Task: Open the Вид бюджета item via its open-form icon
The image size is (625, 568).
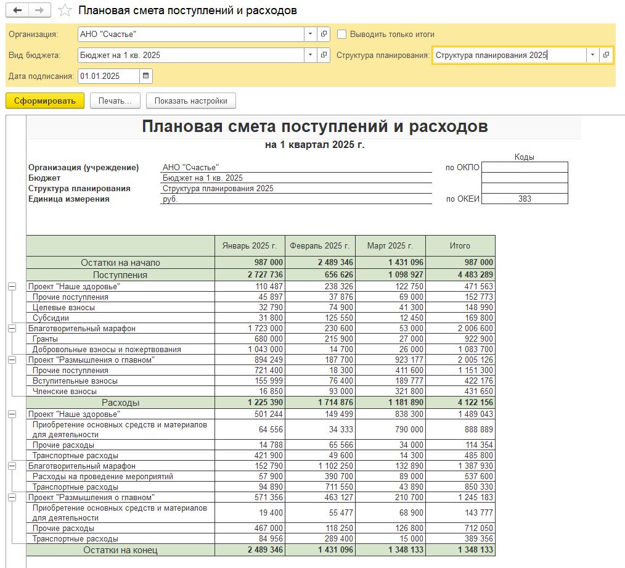Action: 324,55
